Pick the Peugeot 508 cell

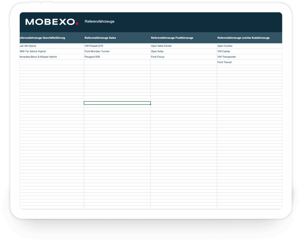[92, 57]
